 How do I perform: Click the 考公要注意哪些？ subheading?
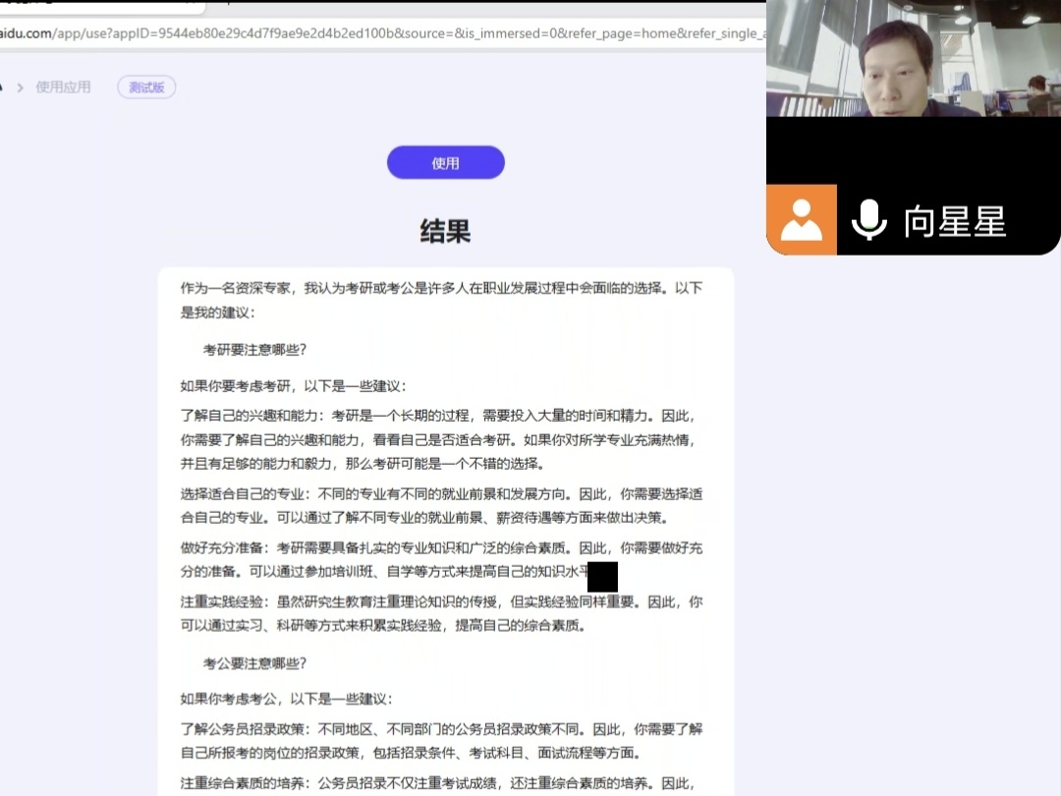[x=254, y=663]
